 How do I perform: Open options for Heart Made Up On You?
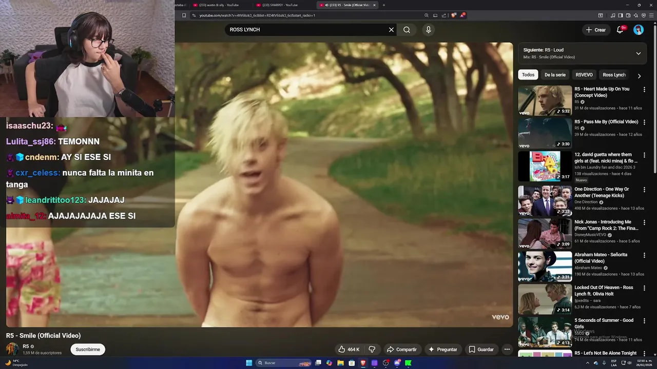coord(644,89)
